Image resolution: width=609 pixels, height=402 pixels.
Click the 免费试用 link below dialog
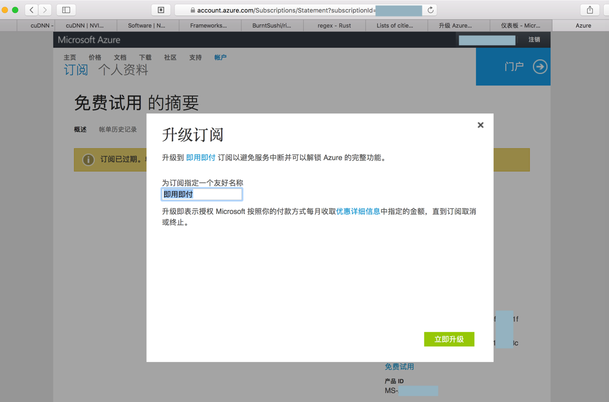(x=399, y=367)
